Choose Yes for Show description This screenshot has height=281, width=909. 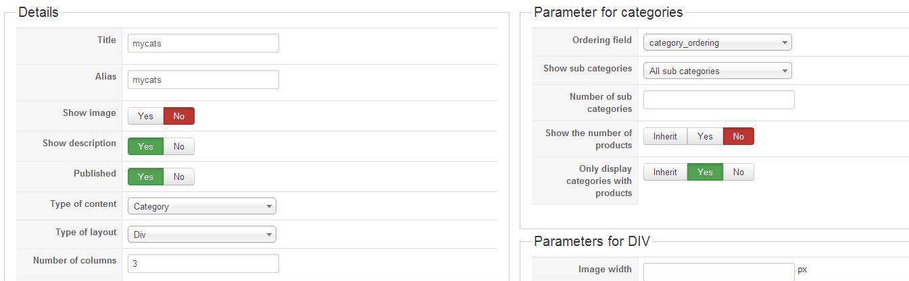(145, 146)
